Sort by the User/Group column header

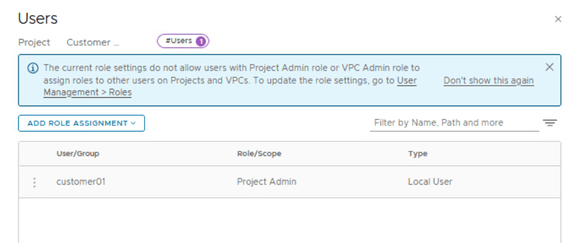point(78,154)
